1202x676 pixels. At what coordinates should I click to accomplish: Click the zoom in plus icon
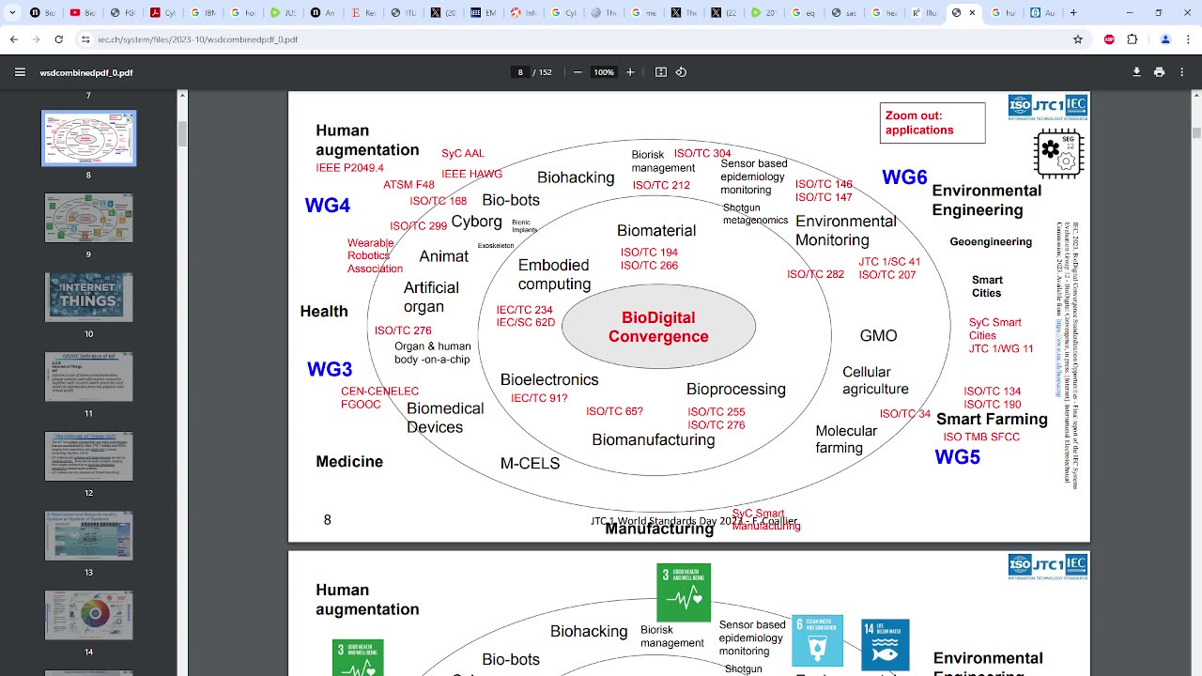630,72
